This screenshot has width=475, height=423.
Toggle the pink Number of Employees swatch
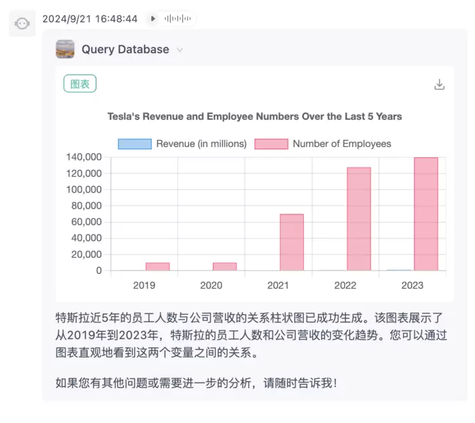pos(271,144)
